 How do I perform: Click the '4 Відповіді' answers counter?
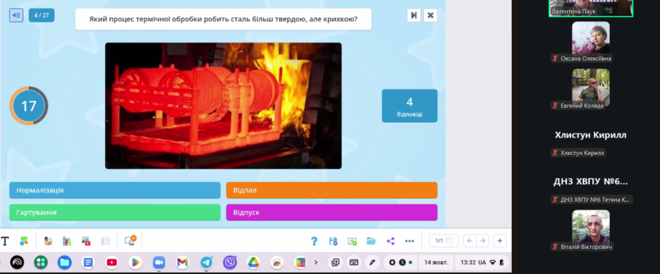pyautogui.click(x=409, y=105)
